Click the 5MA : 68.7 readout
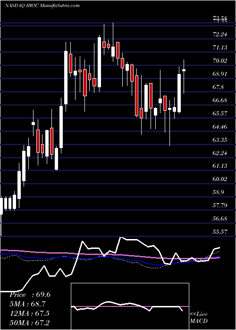The width and height of the screenshot is (236, 330). (27, 304)
